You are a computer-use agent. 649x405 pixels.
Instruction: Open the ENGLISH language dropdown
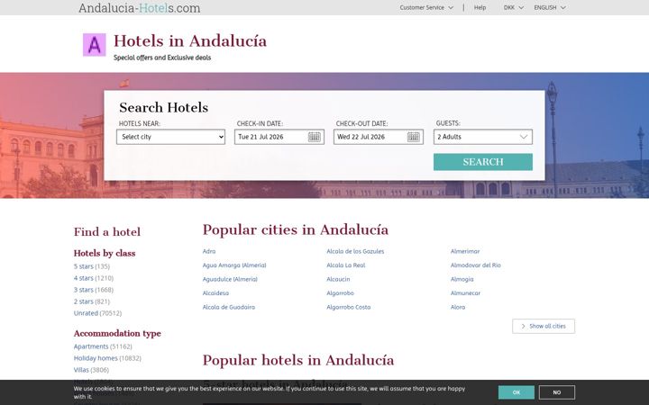[550, 7]
